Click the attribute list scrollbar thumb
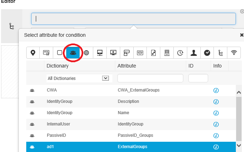The image size is (244, 152). 239,119
